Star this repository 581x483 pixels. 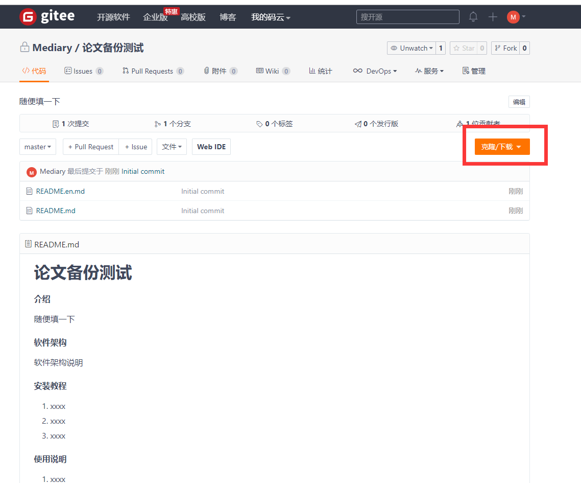464,48
